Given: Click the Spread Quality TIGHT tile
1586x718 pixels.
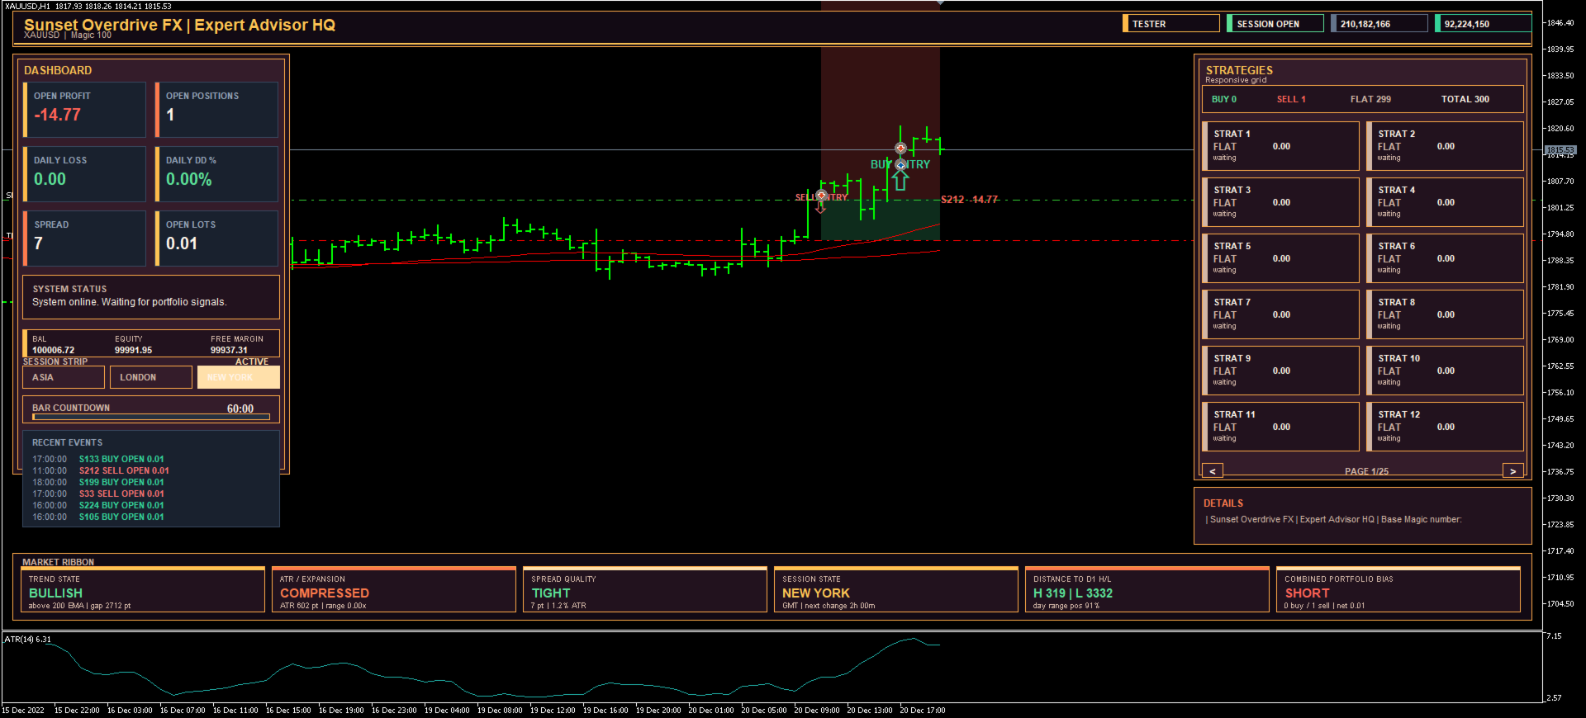Looking at the screenshot, I should pyautogui.click(x=645, y=590).
